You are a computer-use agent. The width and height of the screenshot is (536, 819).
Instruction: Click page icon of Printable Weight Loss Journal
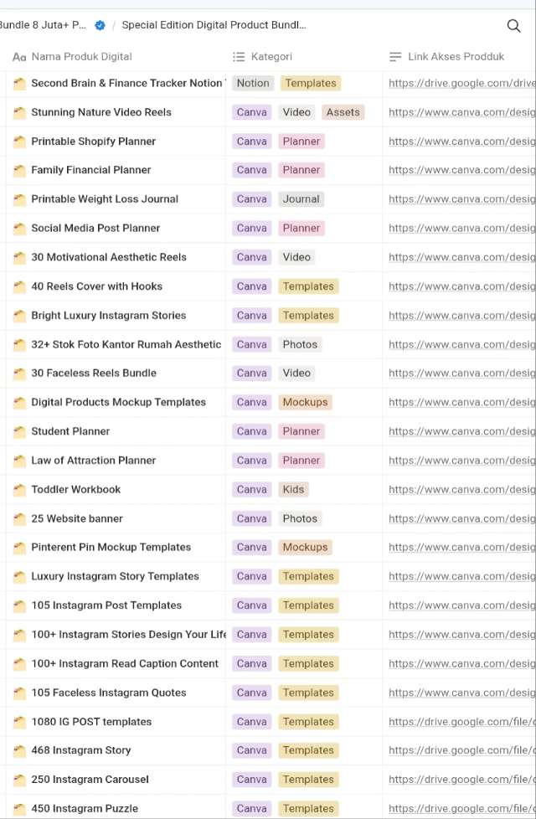[19, 199]
